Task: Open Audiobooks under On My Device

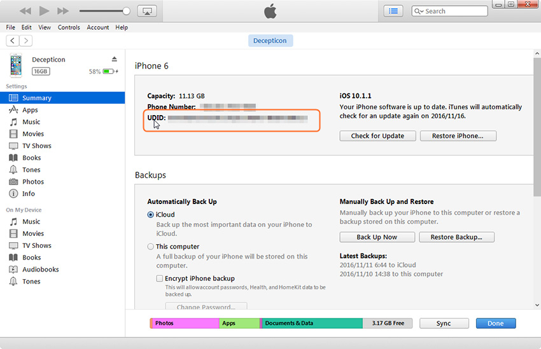Action: point(62,270)
